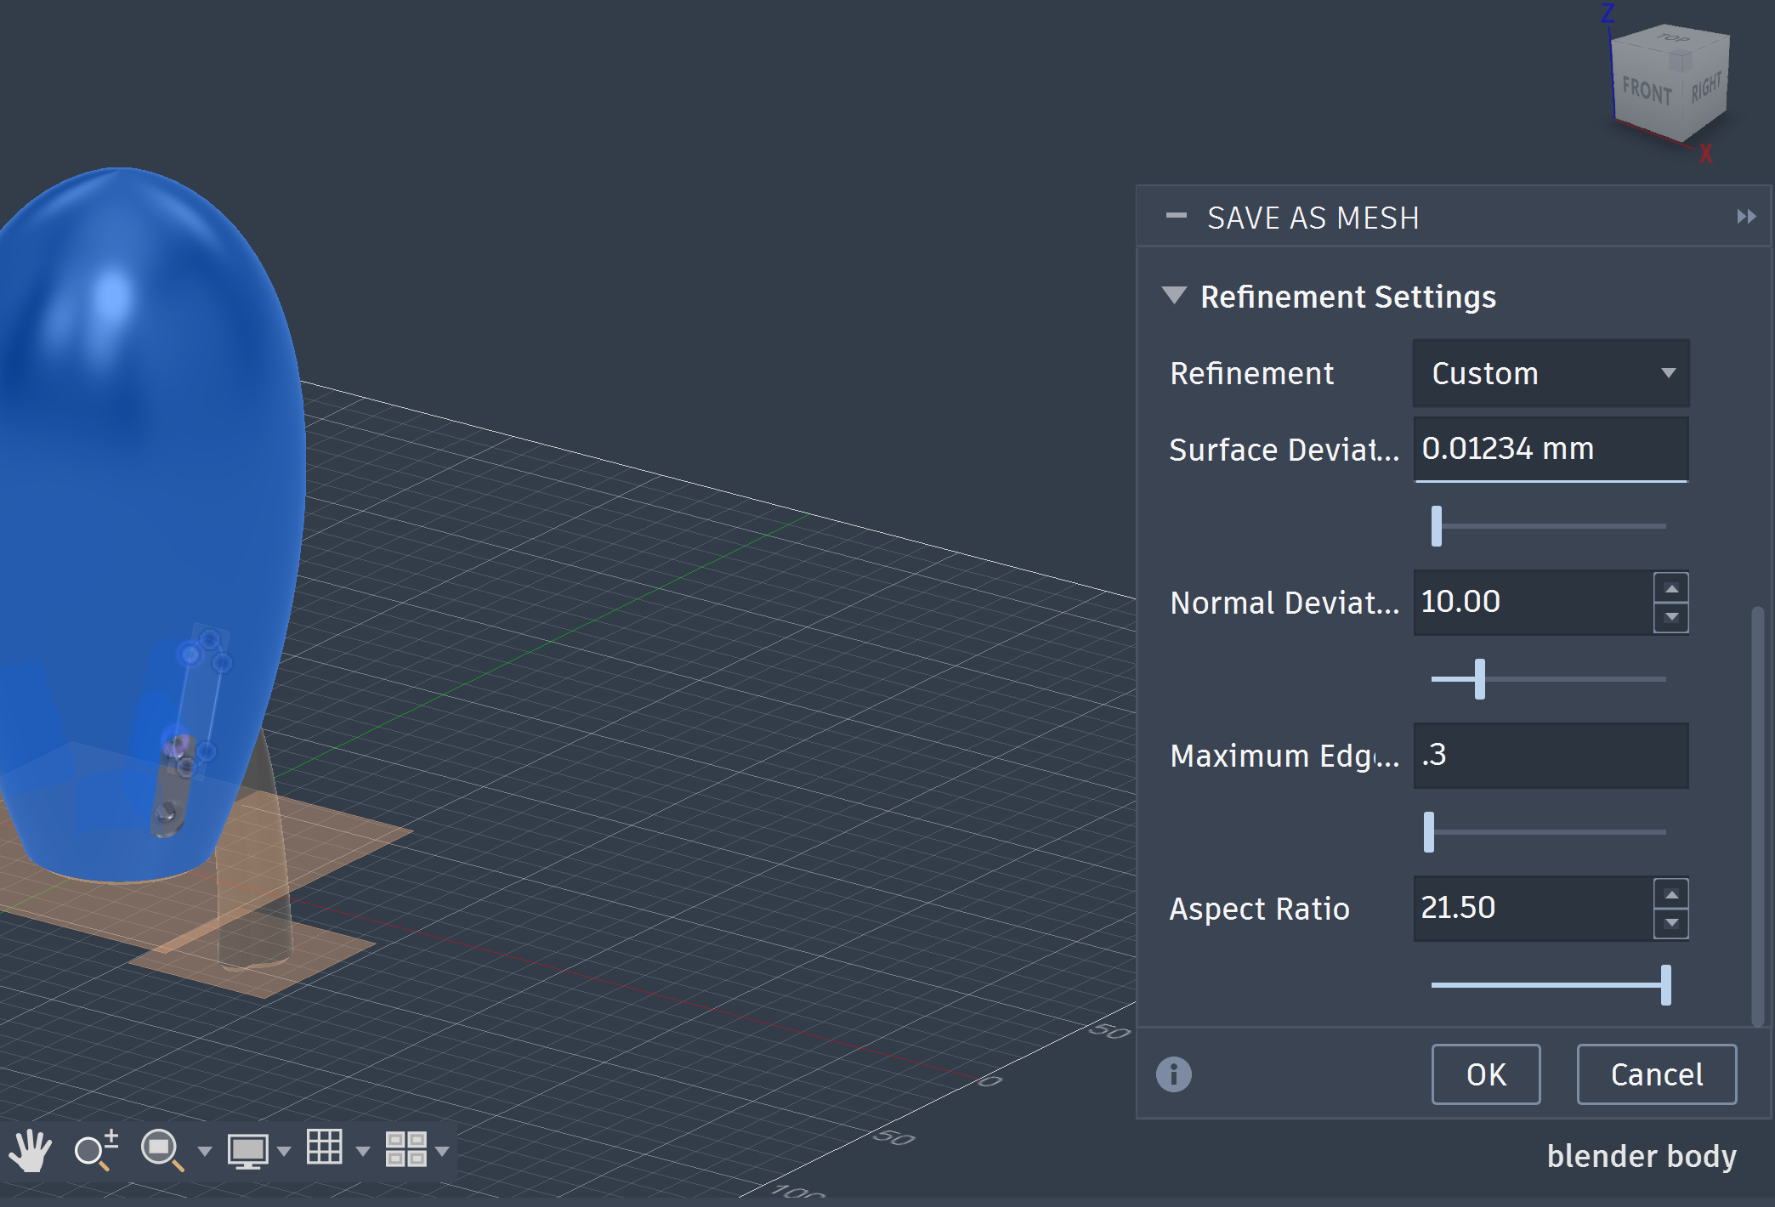Click the TOP face of ViewCube

tap(1673, 39)
